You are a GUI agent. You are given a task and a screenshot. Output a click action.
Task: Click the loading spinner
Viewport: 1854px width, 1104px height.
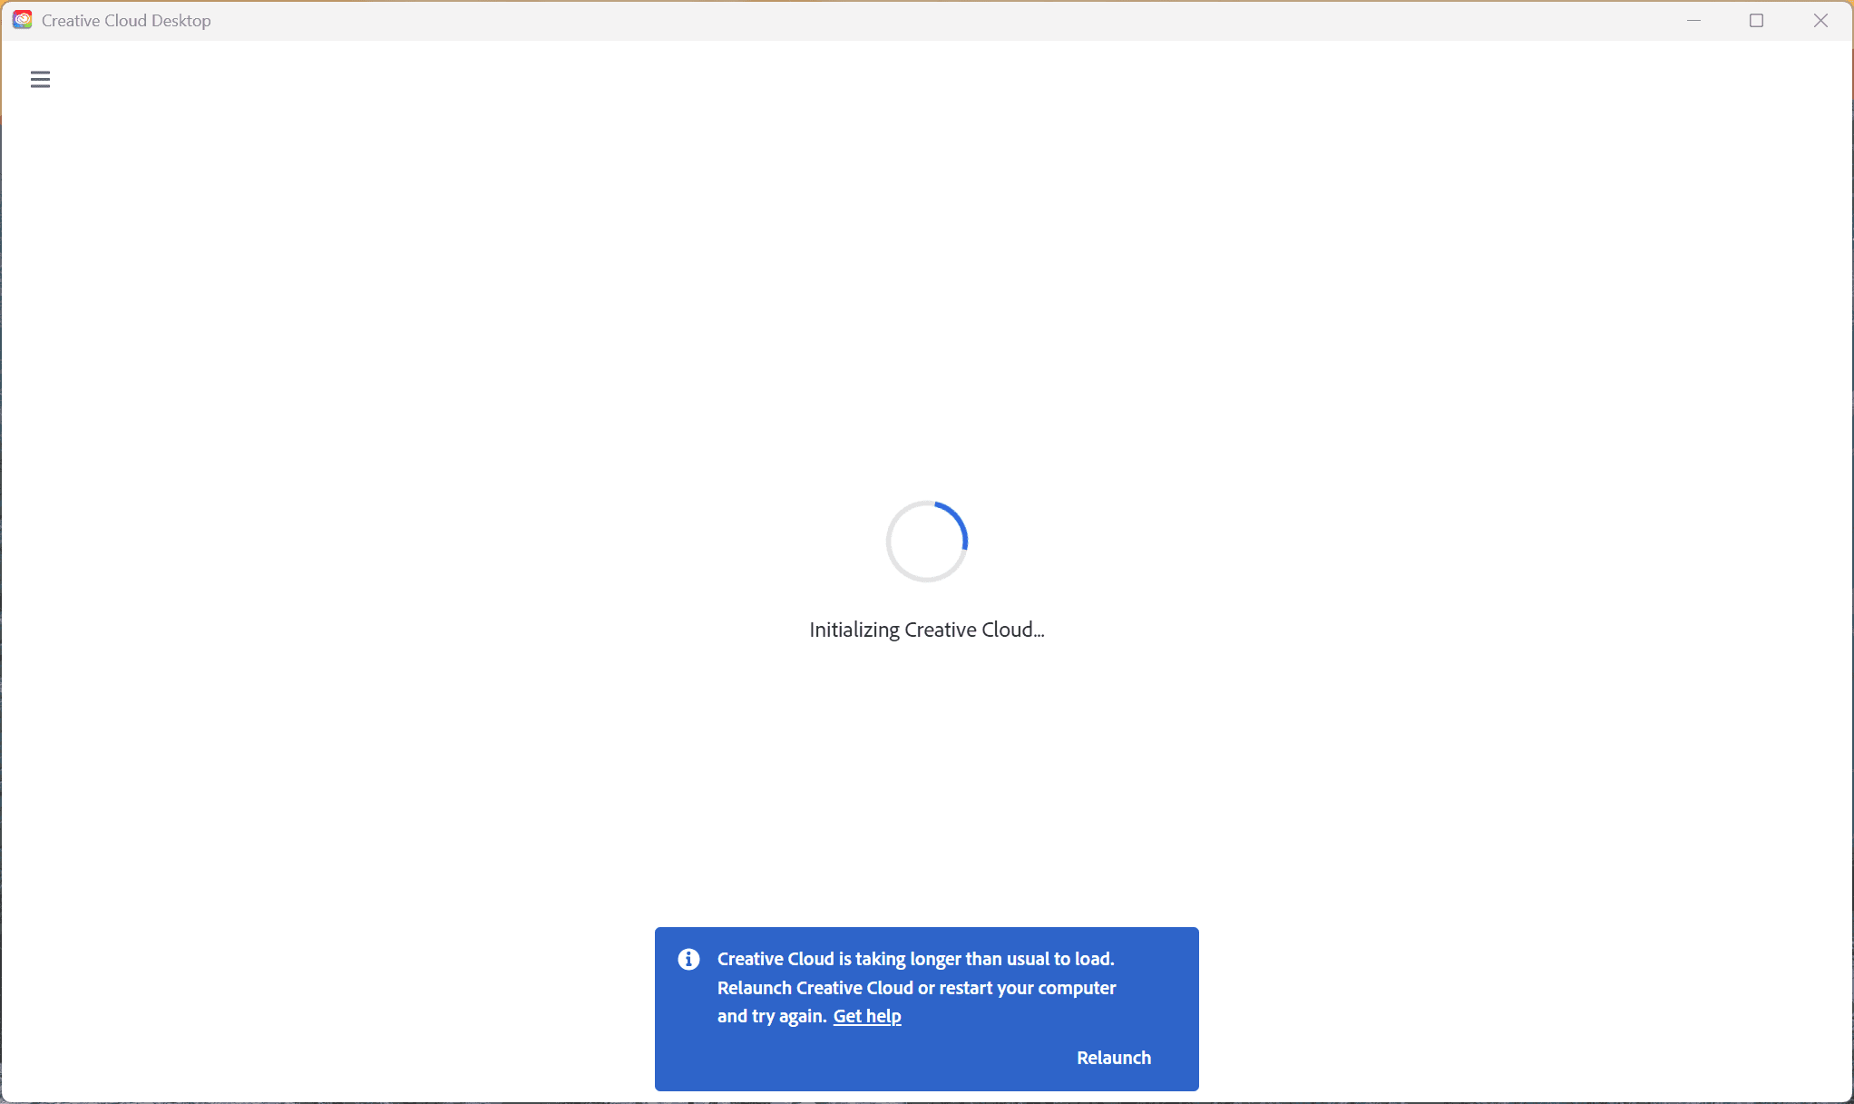coord(927,542)
